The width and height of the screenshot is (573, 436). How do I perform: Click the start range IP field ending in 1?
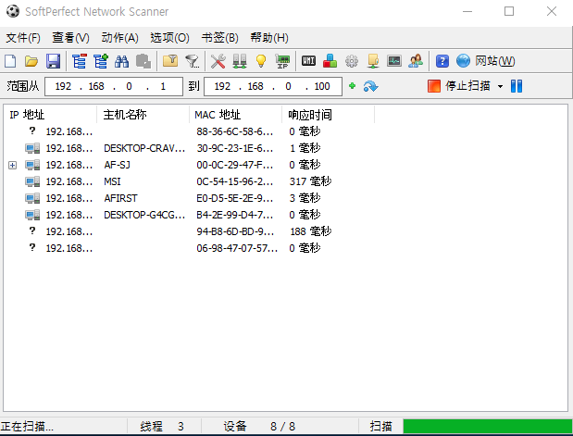pos(114,86)
